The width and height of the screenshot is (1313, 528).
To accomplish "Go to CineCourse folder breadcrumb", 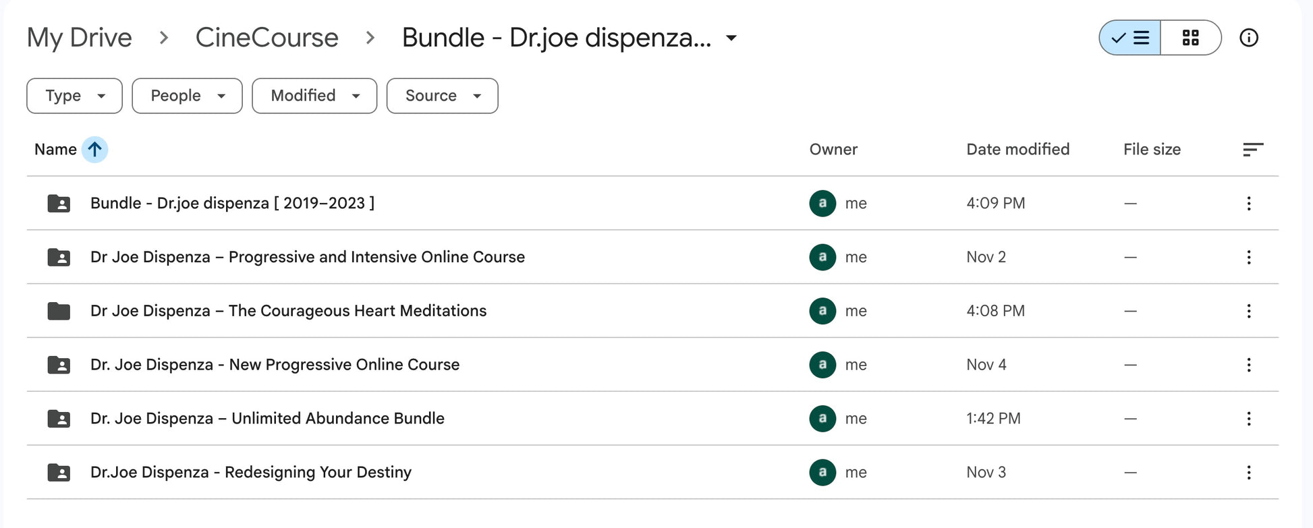I will pyautogui.click(x=267, y=38).
